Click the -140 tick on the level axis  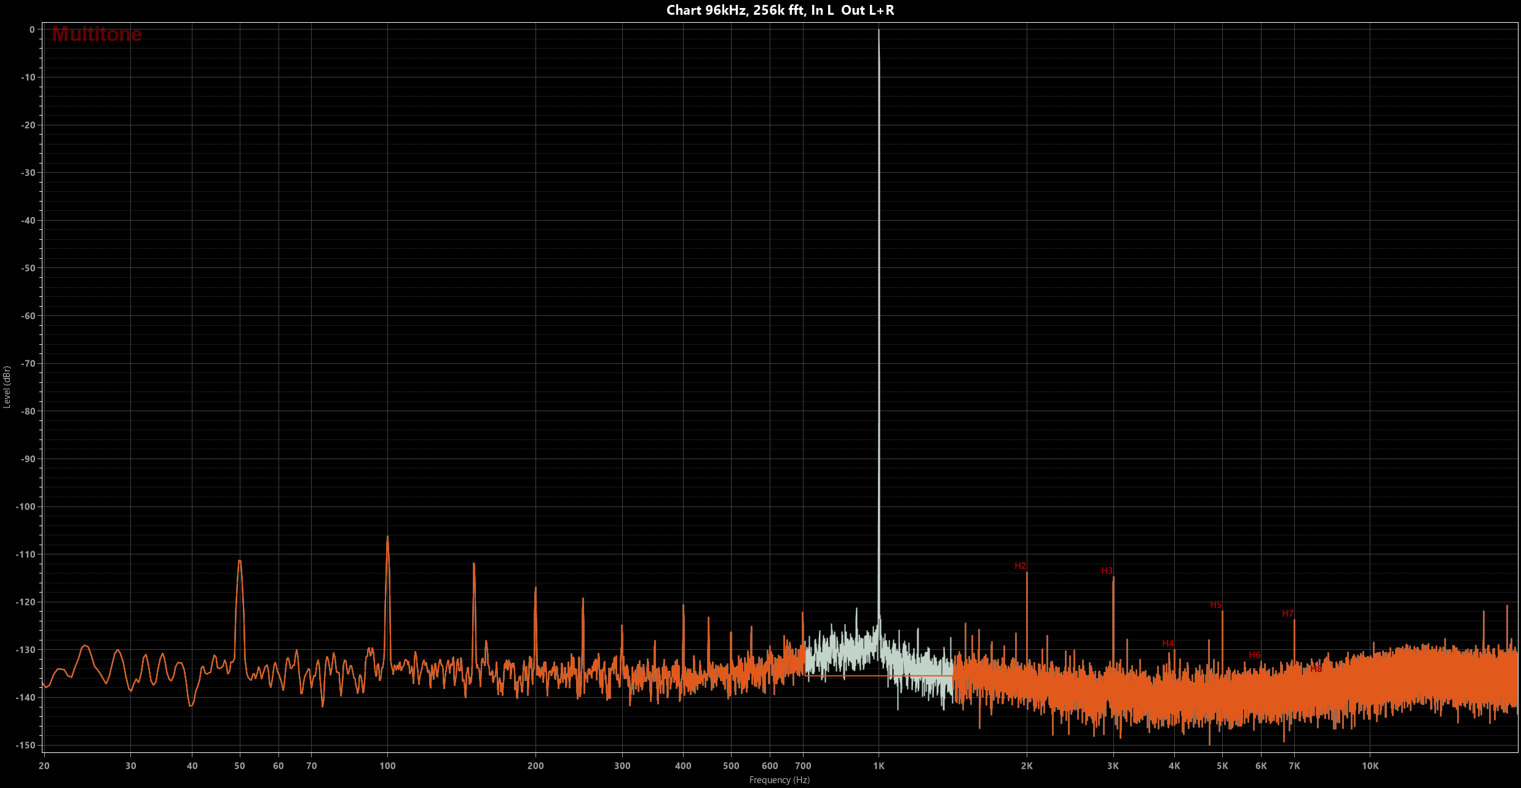(26, 698)
